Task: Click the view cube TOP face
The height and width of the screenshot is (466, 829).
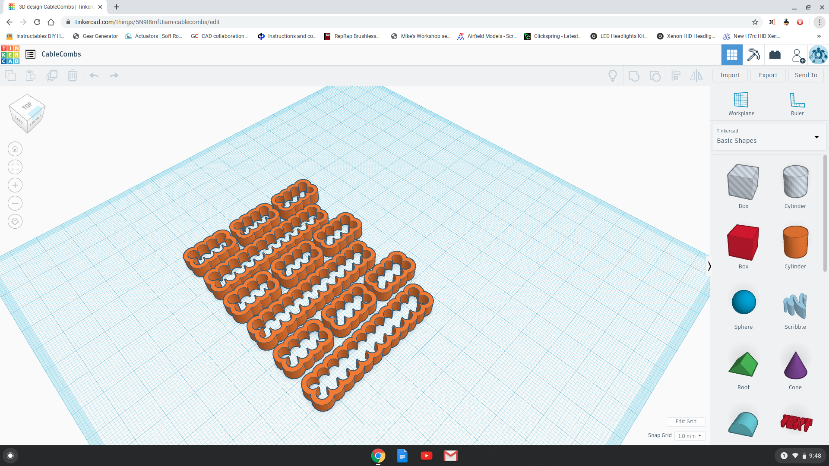Action: [27, 105]
